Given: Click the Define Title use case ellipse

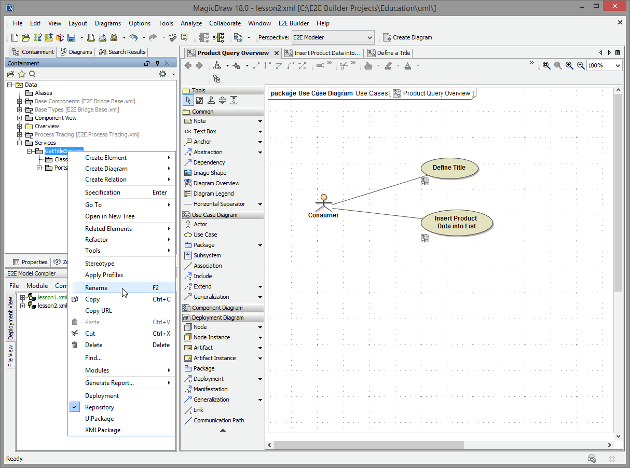Looking at the screenshot, I should [x=449, y=168].
